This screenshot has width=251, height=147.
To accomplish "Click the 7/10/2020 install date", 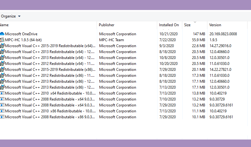I will (x=168, y=99).
